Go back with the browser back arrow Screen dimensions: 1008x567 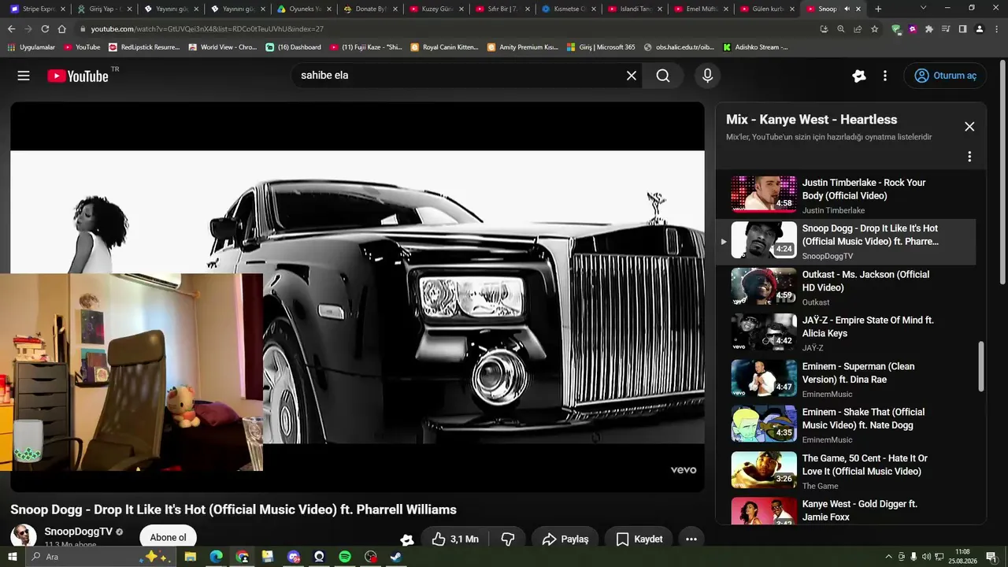click(x=11, y=29)
